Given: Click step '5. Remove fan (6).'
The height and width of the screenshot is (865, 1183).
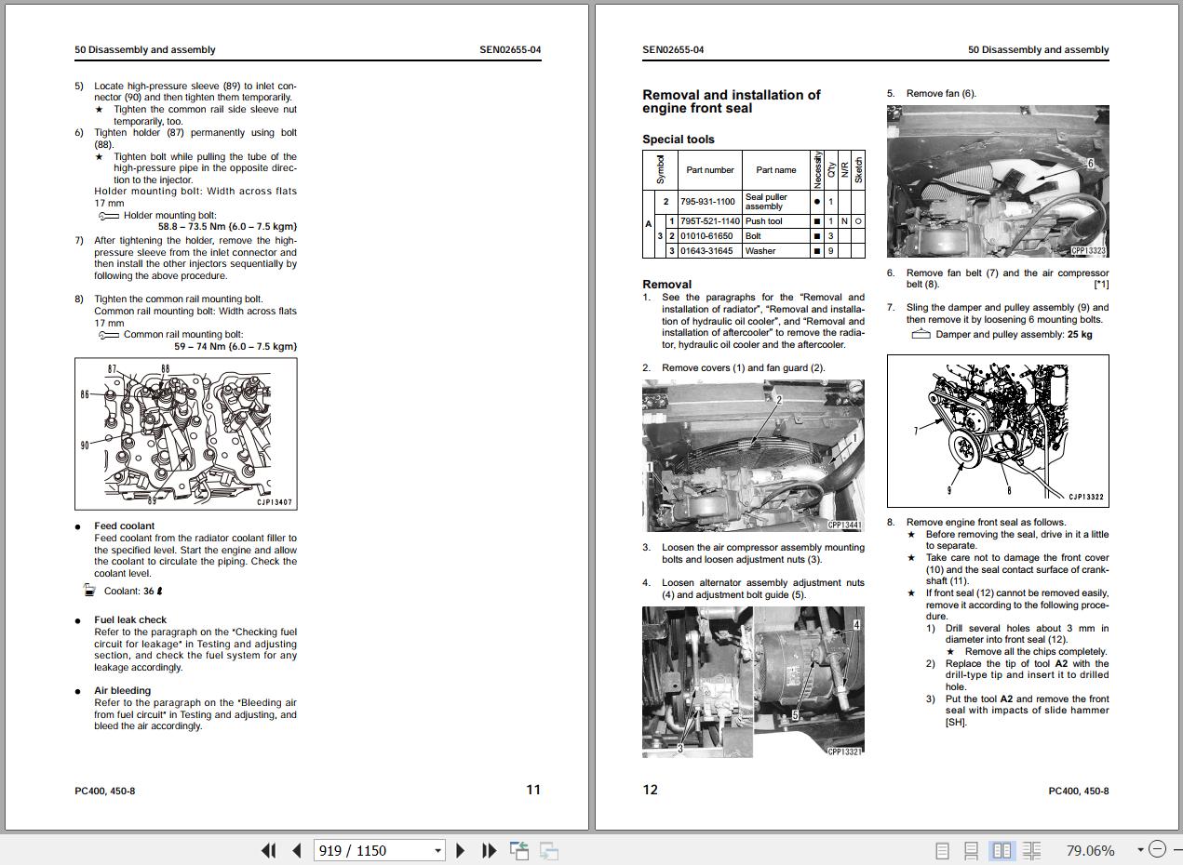Looking at the screenshot, I should point(932,94).
